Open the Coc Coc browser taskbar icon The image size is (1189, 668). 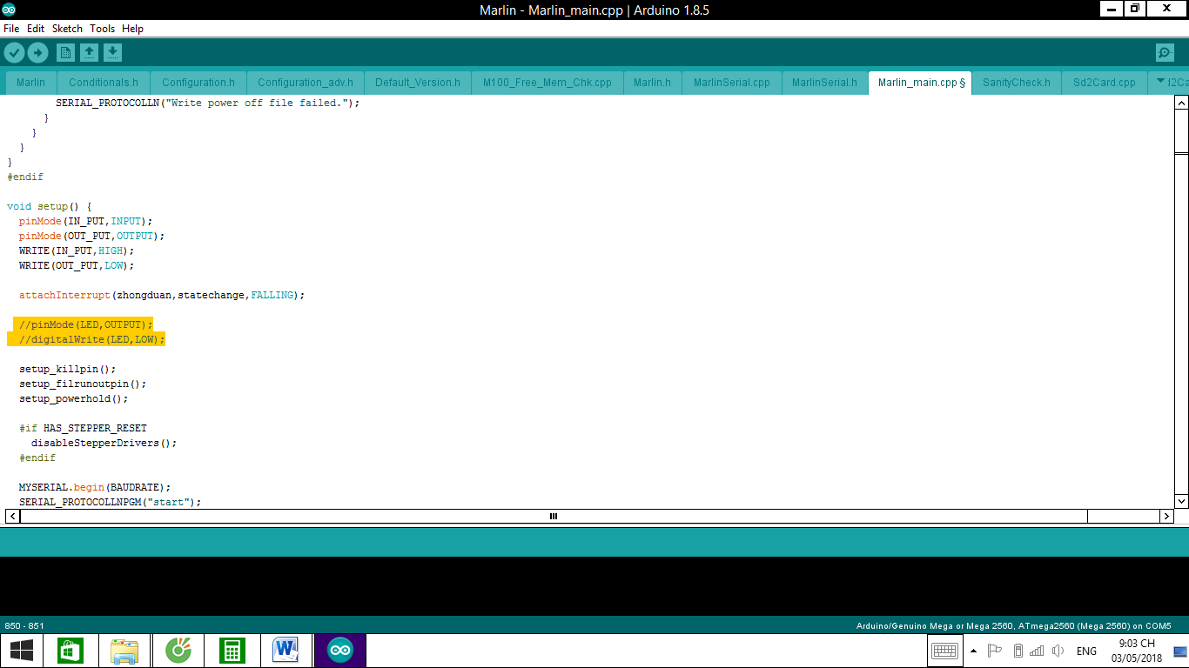click(179, 651)
